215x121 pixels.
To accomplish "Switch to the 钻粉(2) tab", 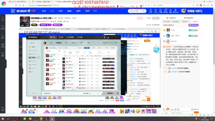I will coord(195,22).
